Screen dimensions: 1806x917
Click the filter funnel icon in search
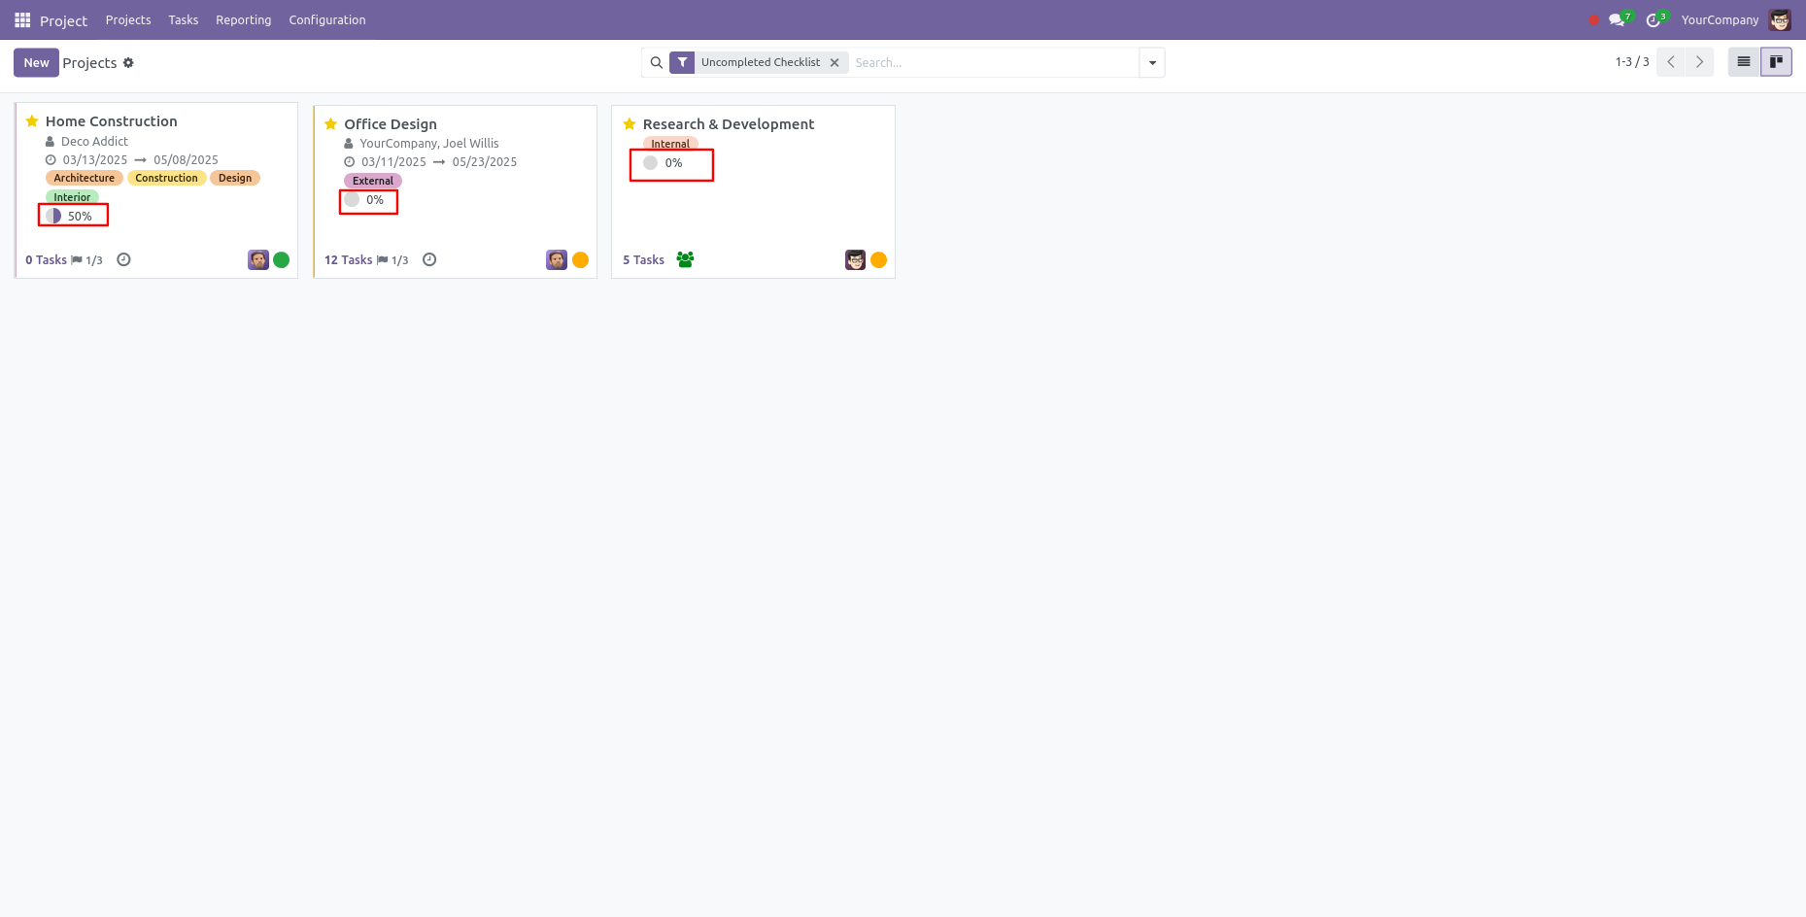tap(682, 62)
